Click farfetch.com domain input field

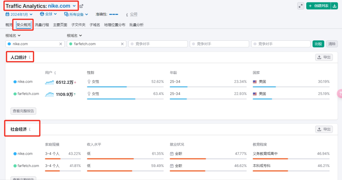[x=97, y=44]
